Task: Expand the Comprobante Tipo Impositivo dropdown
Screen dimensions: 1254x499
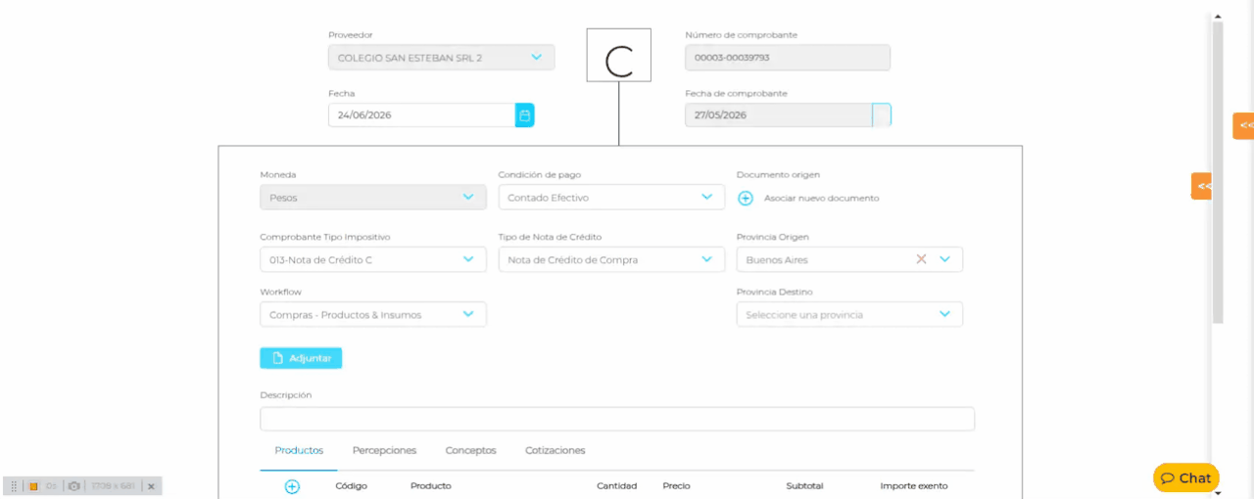Action: tap(373, 259)
